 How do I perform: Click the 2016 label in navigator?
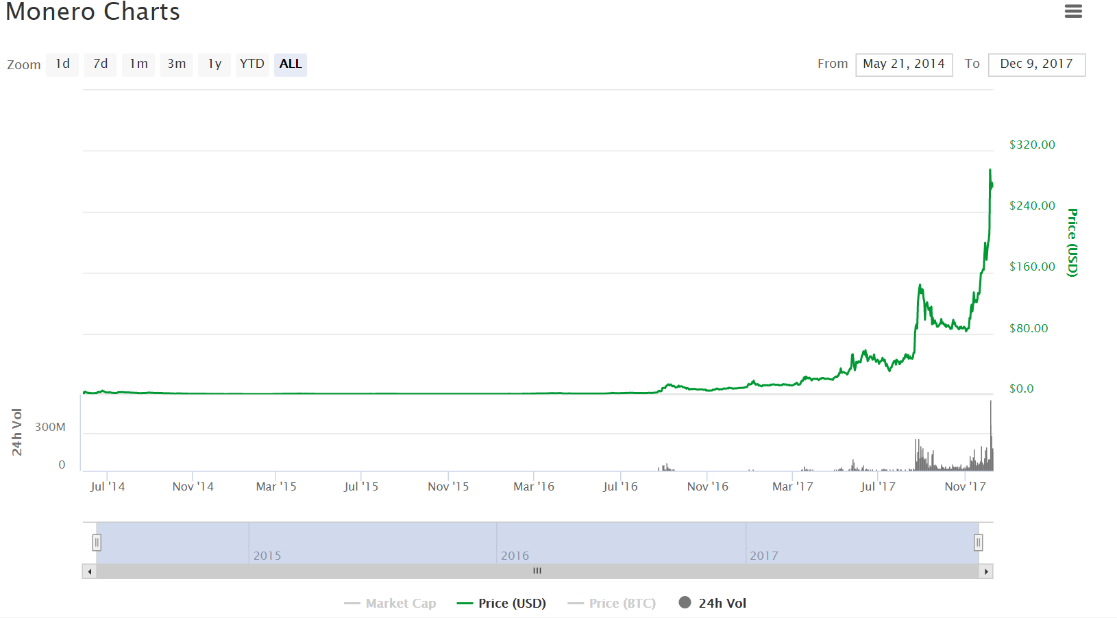pyautogui.click(x=515, y=556)
